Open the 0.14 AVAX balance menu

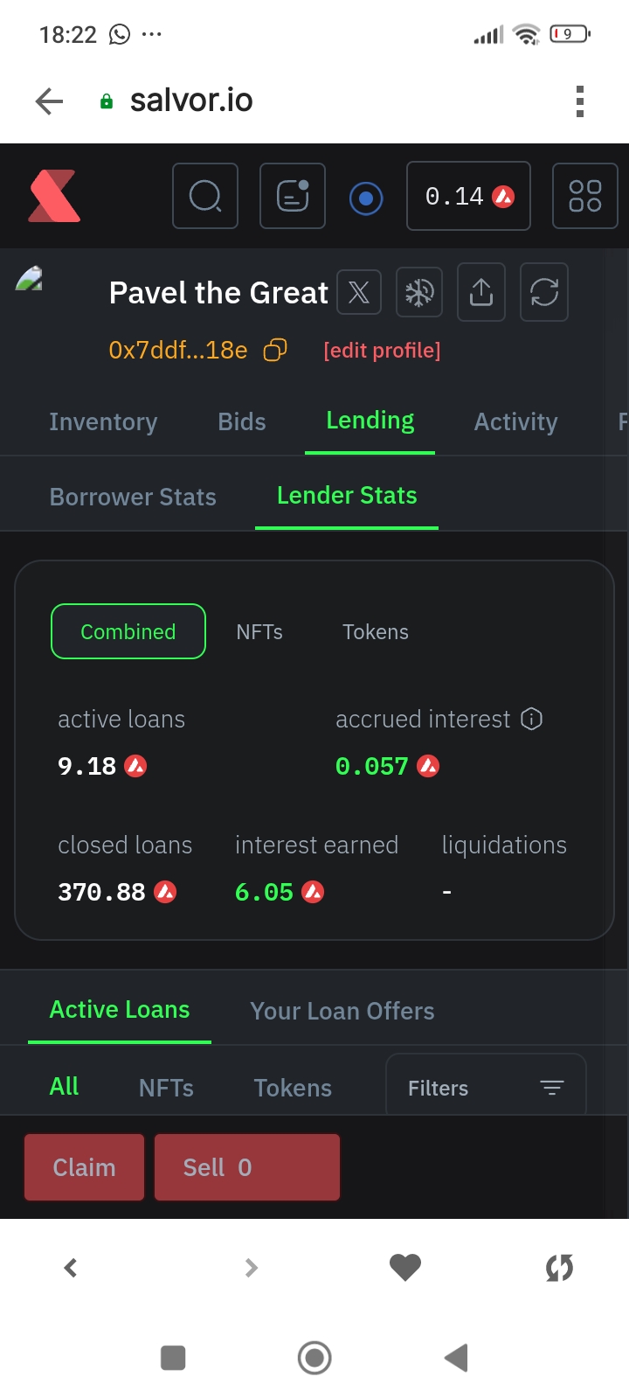(468, 196)
